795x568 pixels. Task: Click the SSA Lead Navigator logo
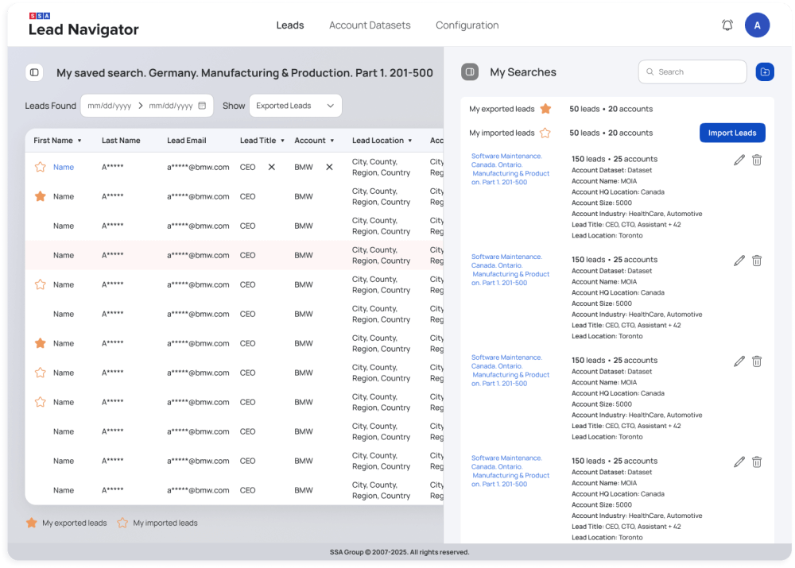click(83, 25)
